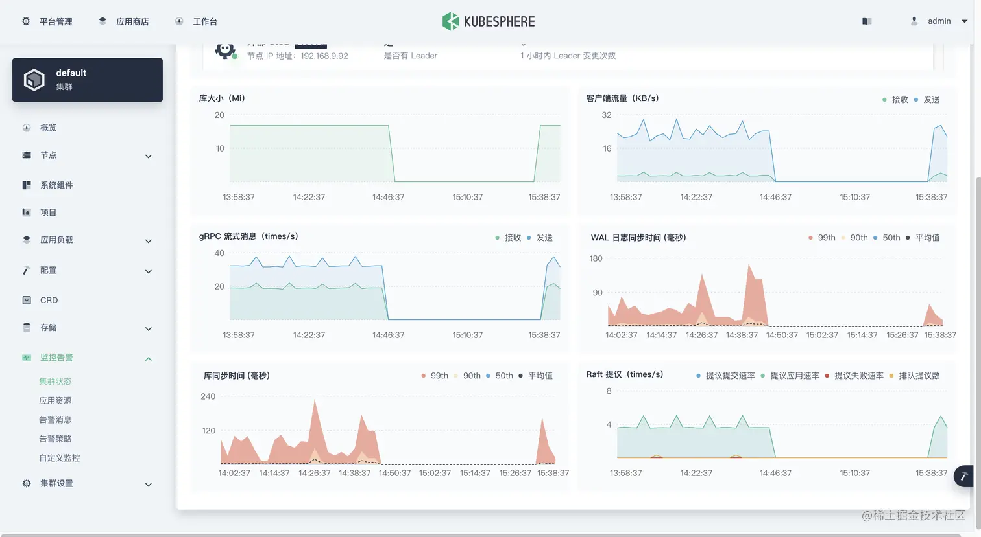Click the 配置 hammer icon

(x=27, y=270)
